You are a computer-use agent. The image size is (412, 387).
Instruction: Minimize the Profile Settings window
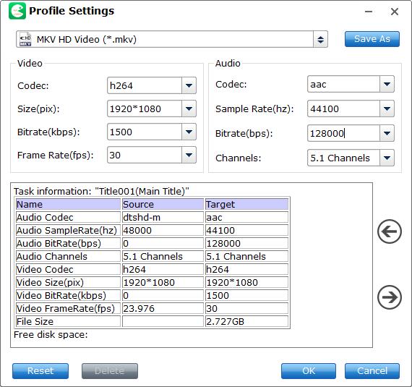[369, 12]
